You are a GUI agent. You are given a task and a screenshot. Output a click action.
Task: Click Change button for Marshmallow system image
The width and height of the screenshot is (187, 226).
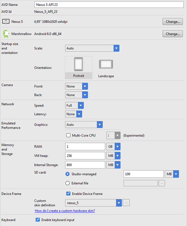point(173,34)
